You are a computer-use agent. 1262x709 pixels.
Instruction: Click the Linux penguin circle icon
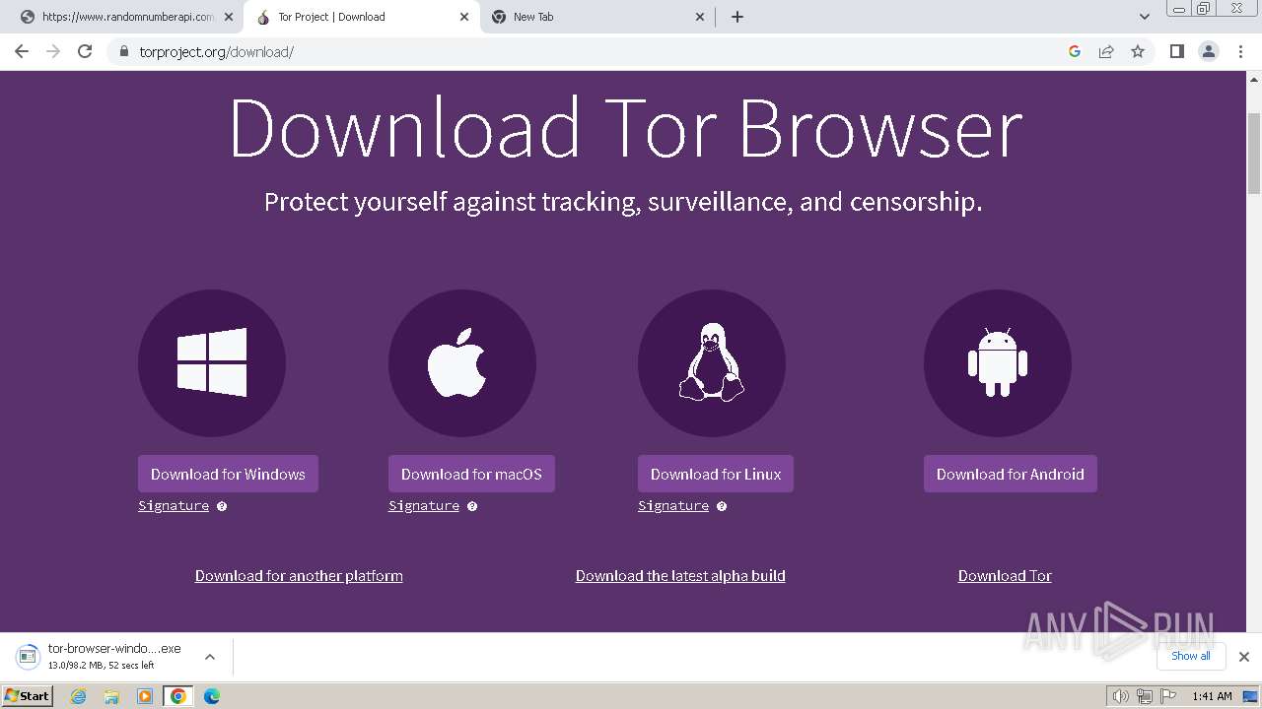point(712,363)
